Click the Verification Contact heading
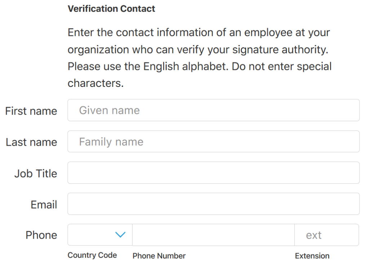The width and height of the screenshot is (369, 266). [x=111, y=9]
